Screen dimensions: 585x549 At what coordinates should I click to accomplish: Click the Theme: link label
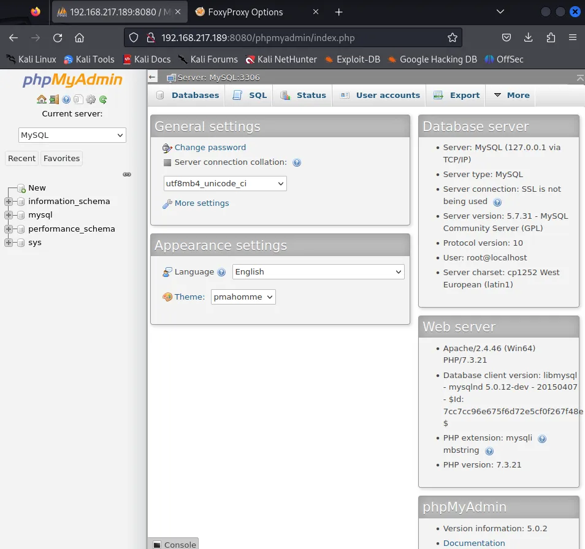pos(189,297)
